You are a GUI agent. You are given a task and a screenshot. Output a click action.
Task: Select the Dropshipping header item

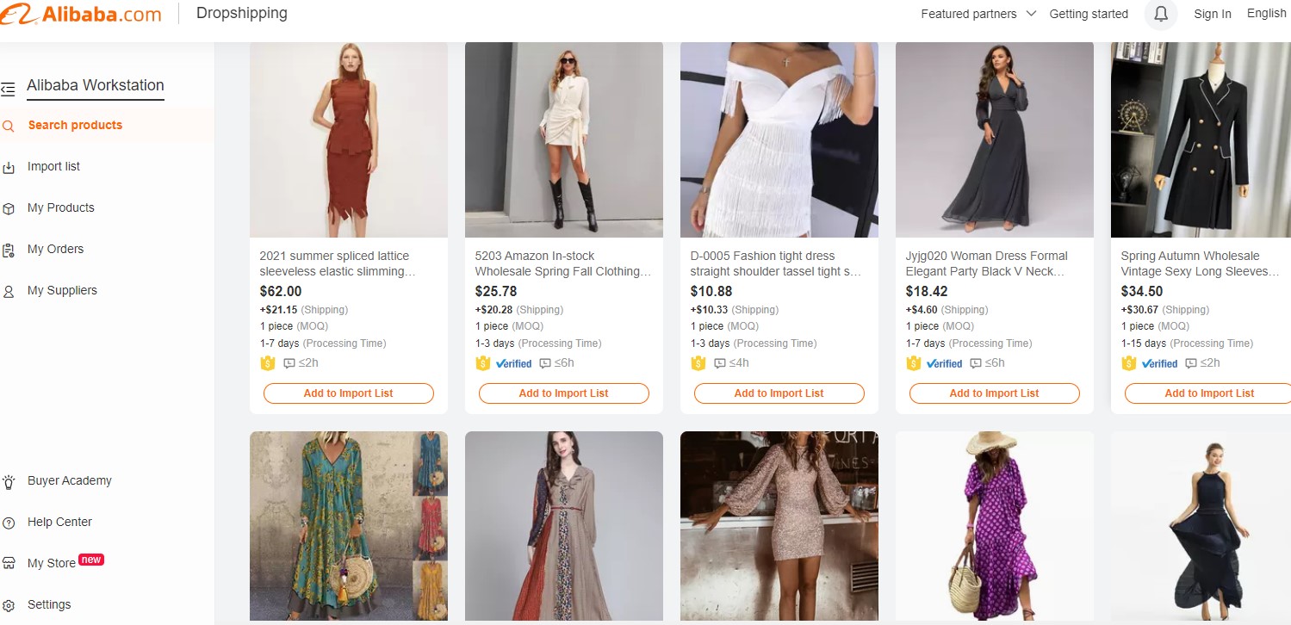point(241,14)
